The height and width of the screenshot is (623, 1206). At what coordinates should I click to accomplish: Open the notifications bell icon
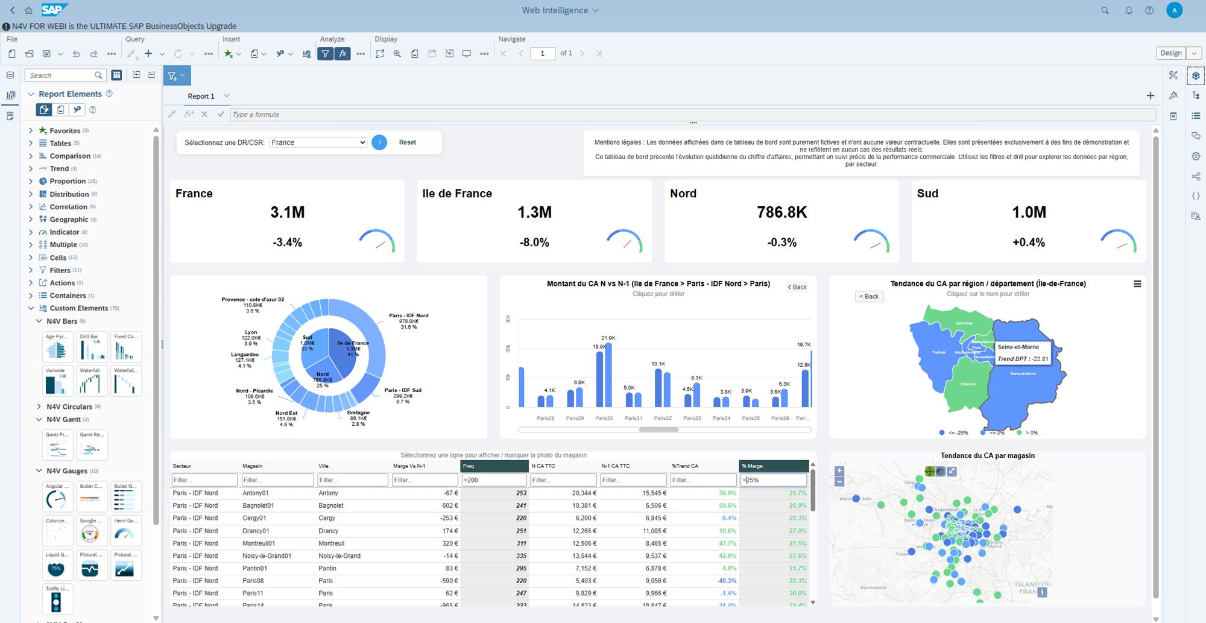(1128, 10)
